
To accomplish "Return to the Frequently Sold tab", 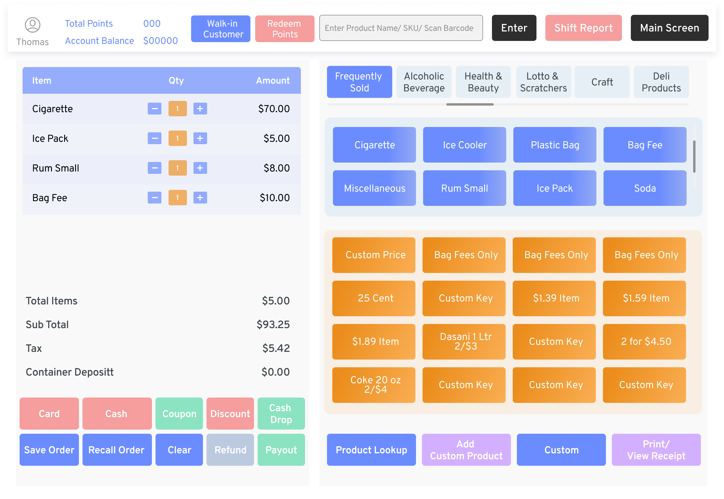I will [x=359, y=82].
